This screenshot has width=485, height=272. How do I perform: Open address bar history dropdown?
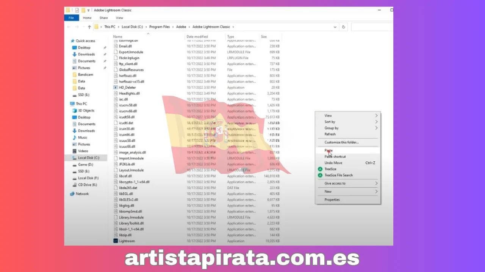pos(335,27)
